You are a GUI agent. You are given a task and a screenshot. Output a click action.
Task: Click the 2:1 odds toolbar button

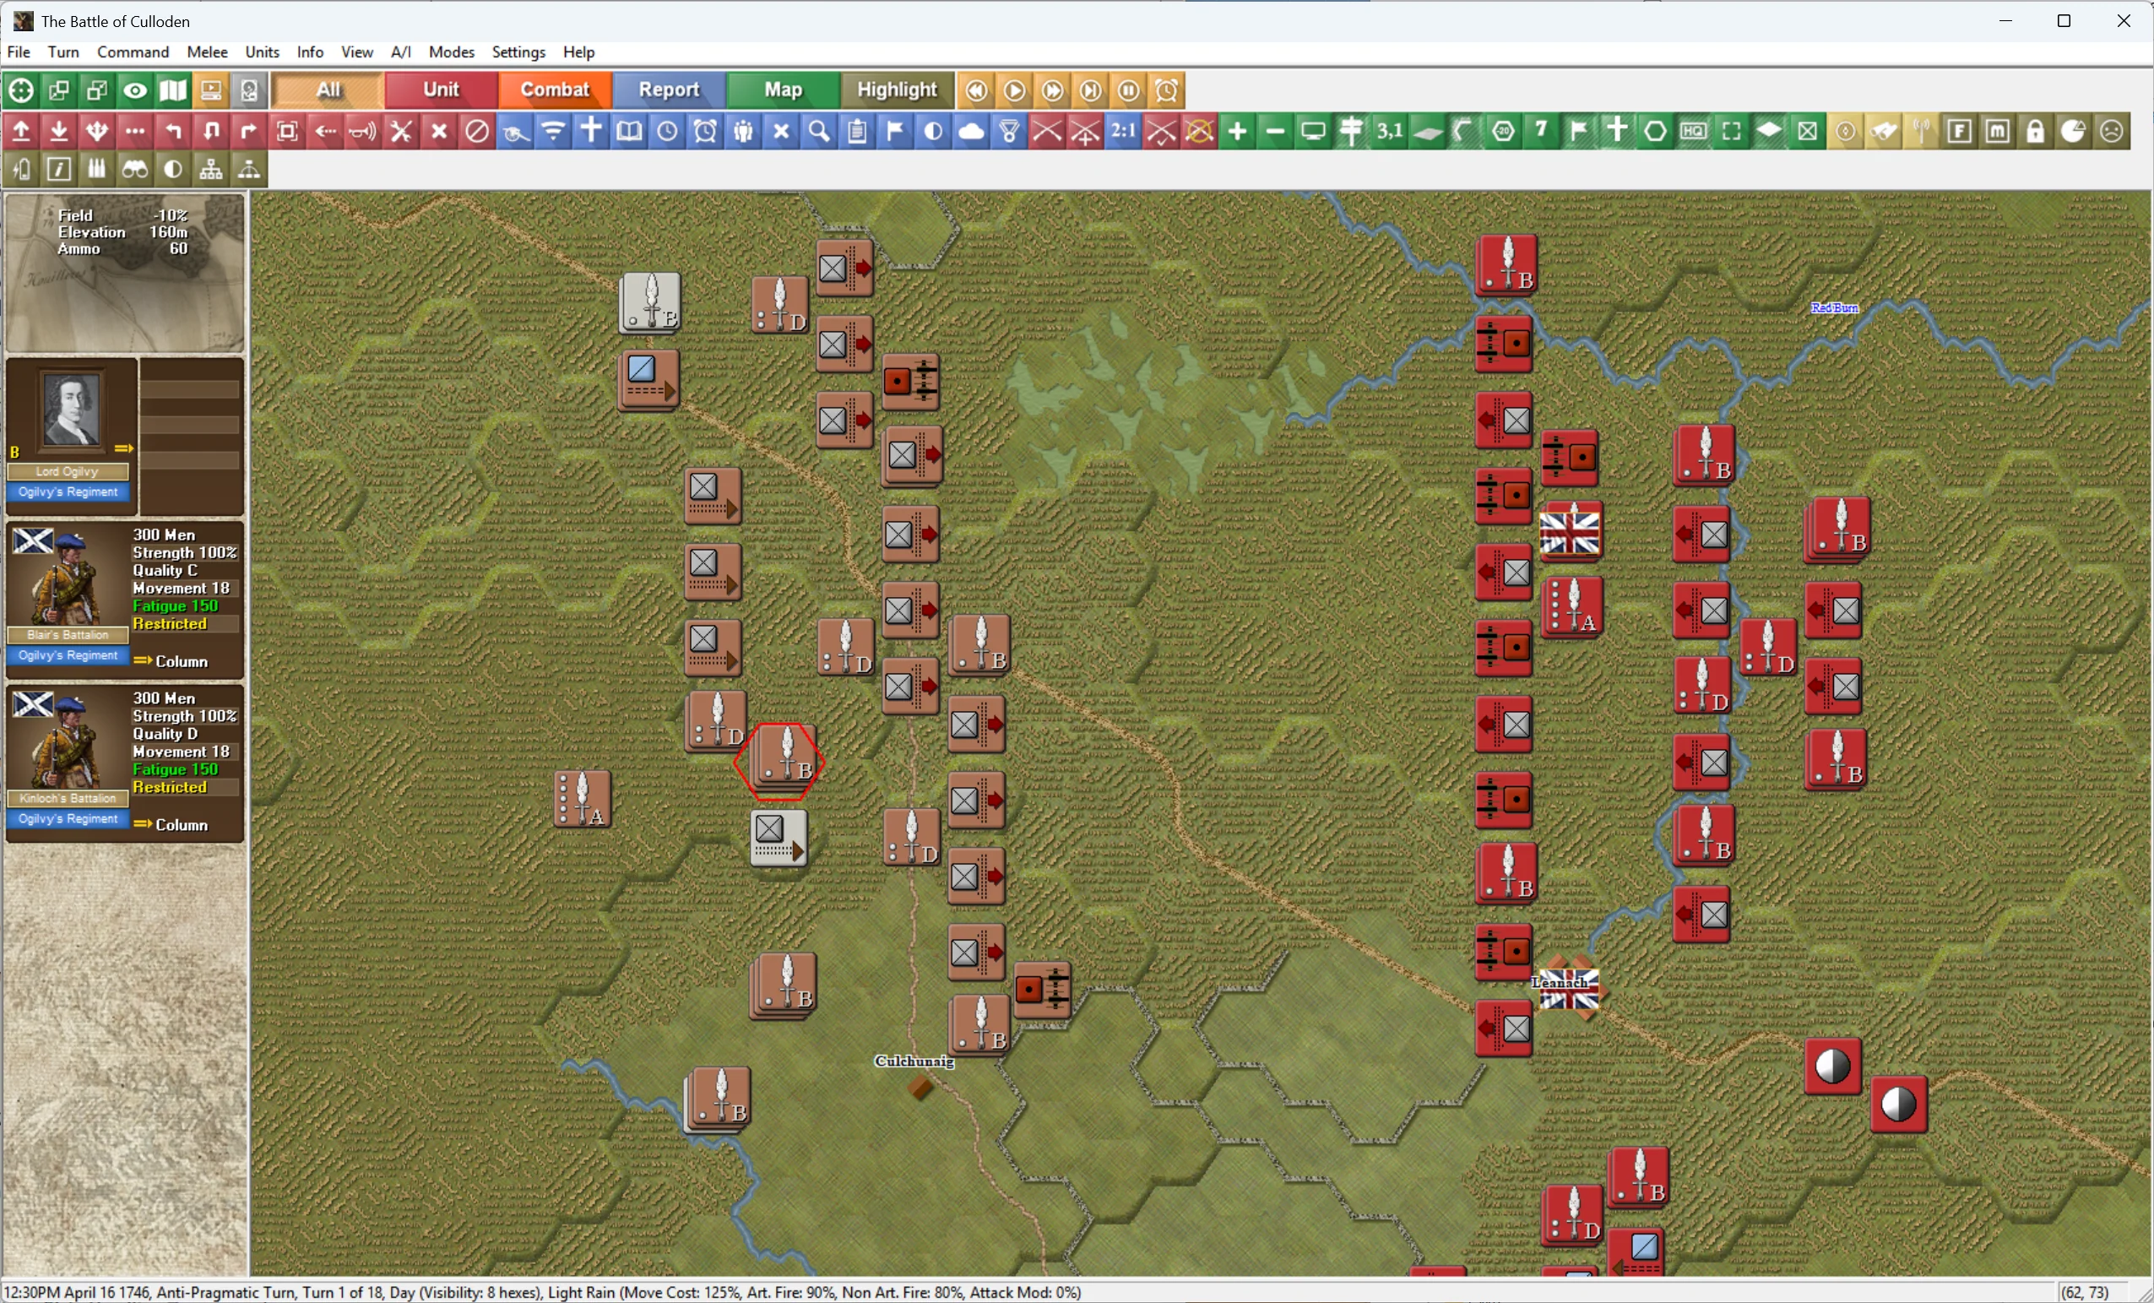click(1123, 132)
